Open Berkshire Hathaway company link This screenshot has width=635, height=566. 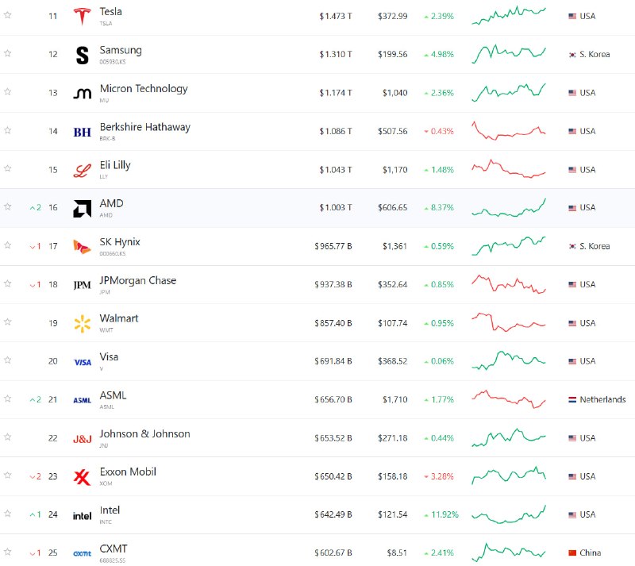point(145,127)
